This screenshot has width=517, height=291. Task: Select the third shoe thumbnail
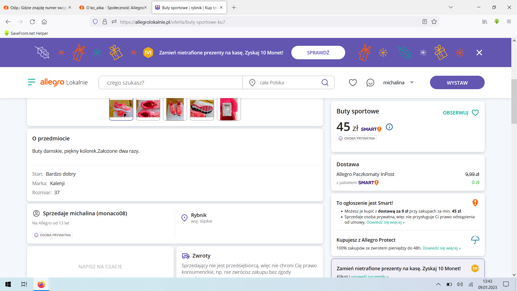(175, 109)
